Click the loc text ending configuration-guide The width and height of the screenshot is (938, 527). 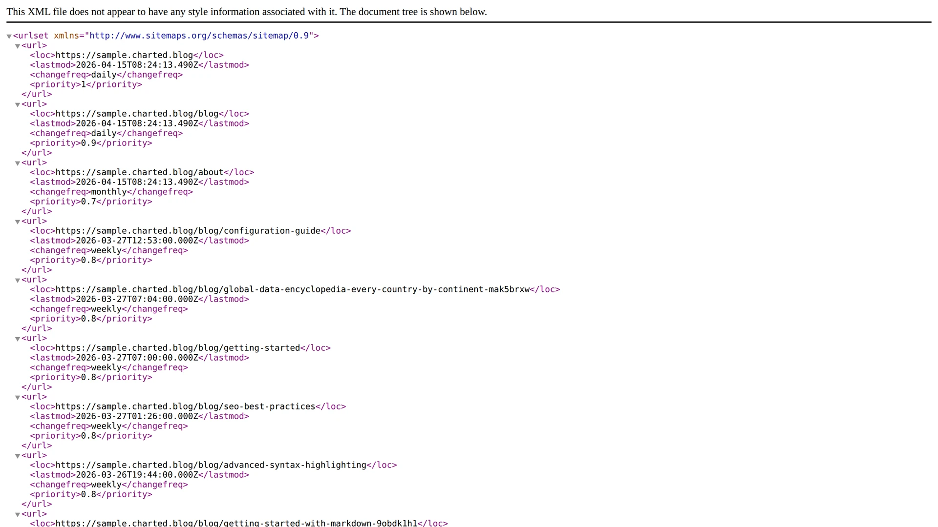click(x=188, y=231)
